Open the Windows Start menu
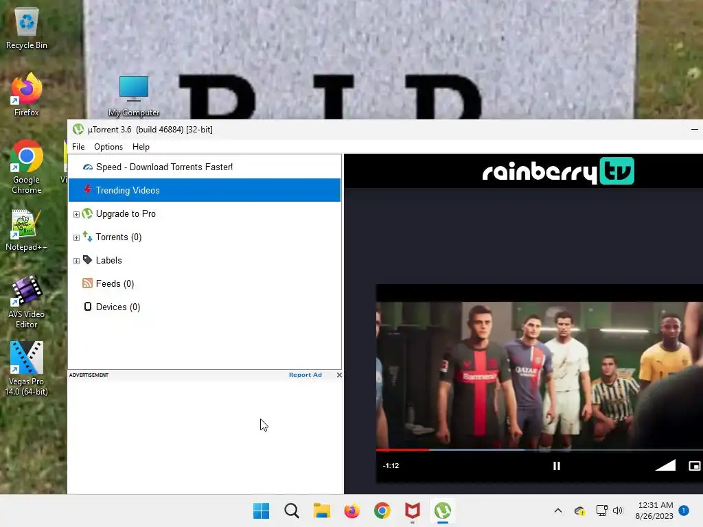The image size is (703, 527). coord(262,511)
